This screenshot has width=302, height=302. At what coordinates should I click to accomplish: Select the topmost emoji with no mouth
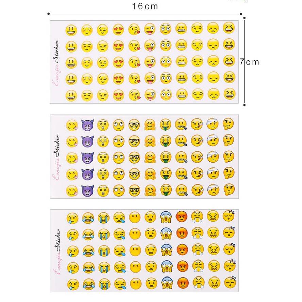coord(135,217)
